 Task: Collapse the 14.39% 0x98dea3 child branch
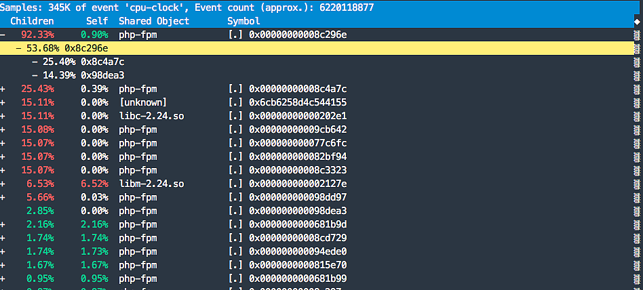pos(35,75)
